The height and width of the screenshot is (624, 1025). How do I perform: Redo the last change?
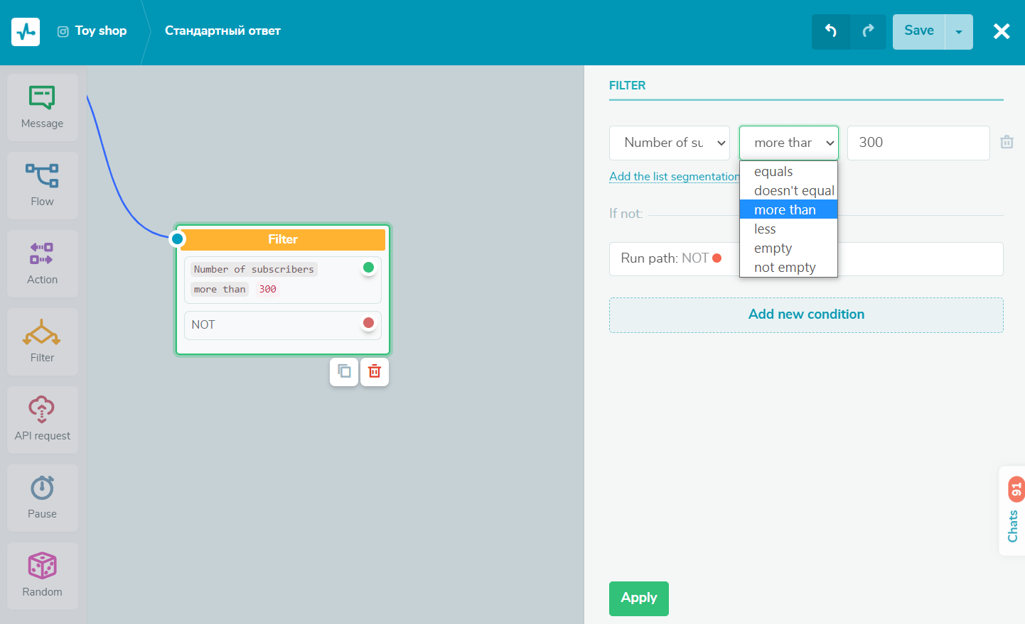pyautogui.click(x=868, y=31)
